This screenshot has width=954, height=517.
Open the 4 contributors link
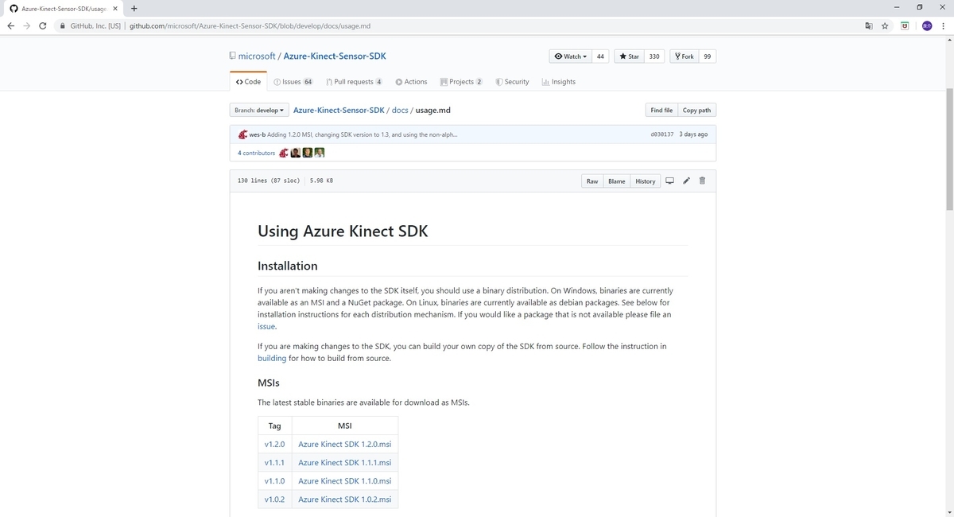click(256, 153)
